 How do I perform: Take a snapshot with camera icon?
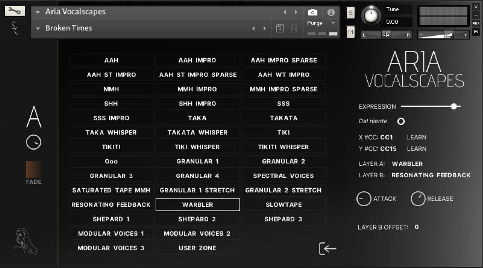[312, 12]
